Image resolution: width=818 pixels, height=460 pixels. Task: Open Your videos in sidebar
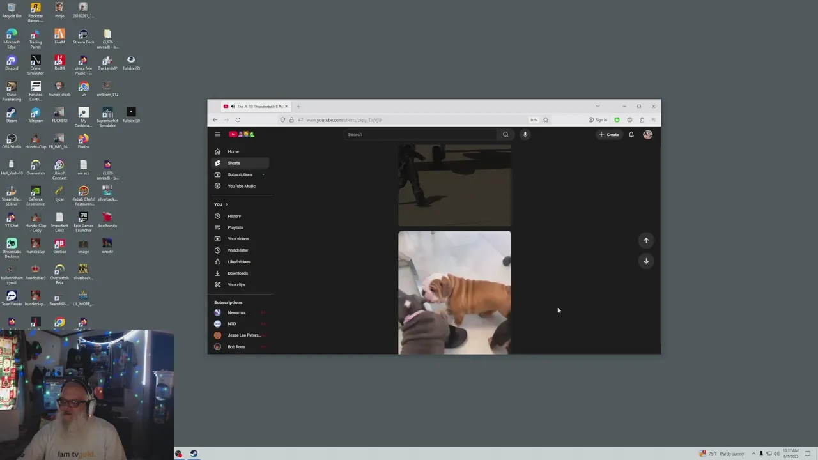[240, 239]
